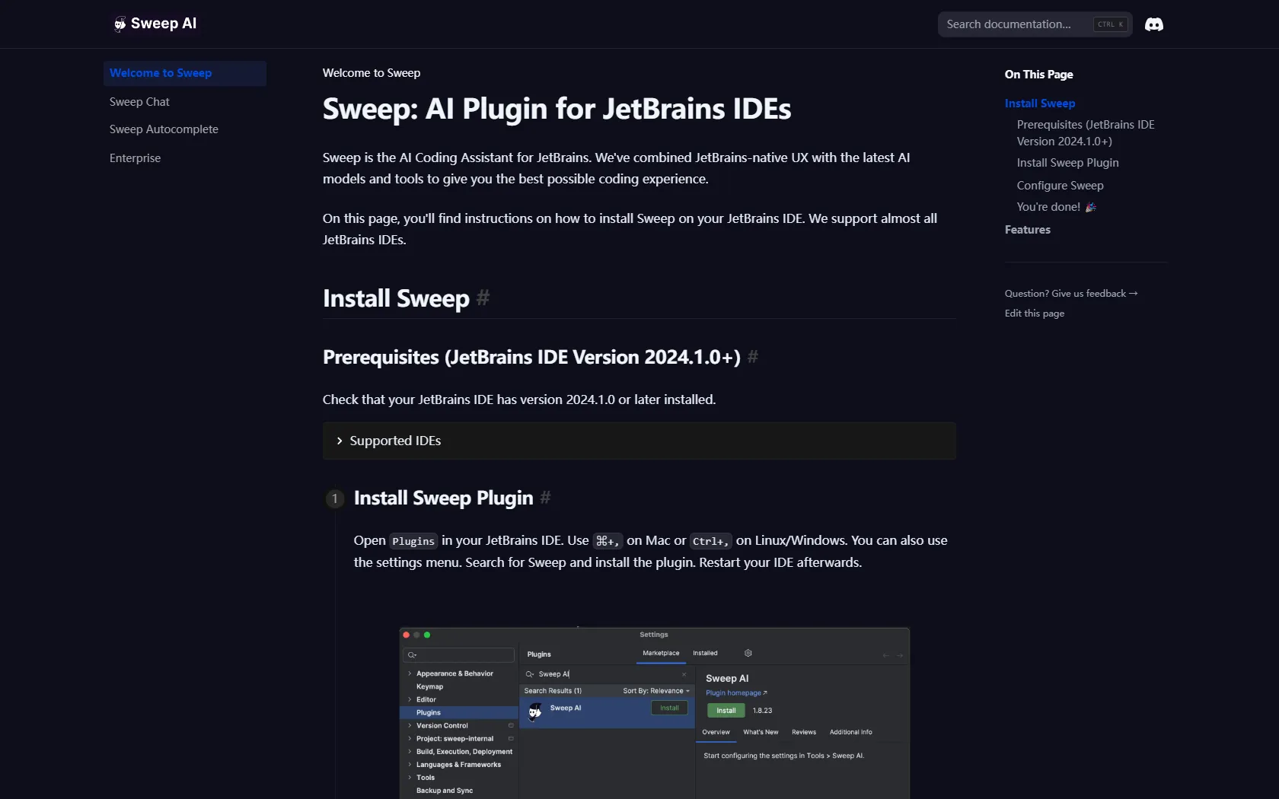Click anchor hash beside Prerequisites heading
Viewport: 1279px width, 799px height.
[753, 357]
